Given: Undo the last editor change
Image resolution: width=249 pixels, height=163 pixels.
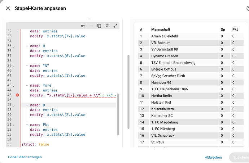Looking at the screenshot, I should (83, 26).
